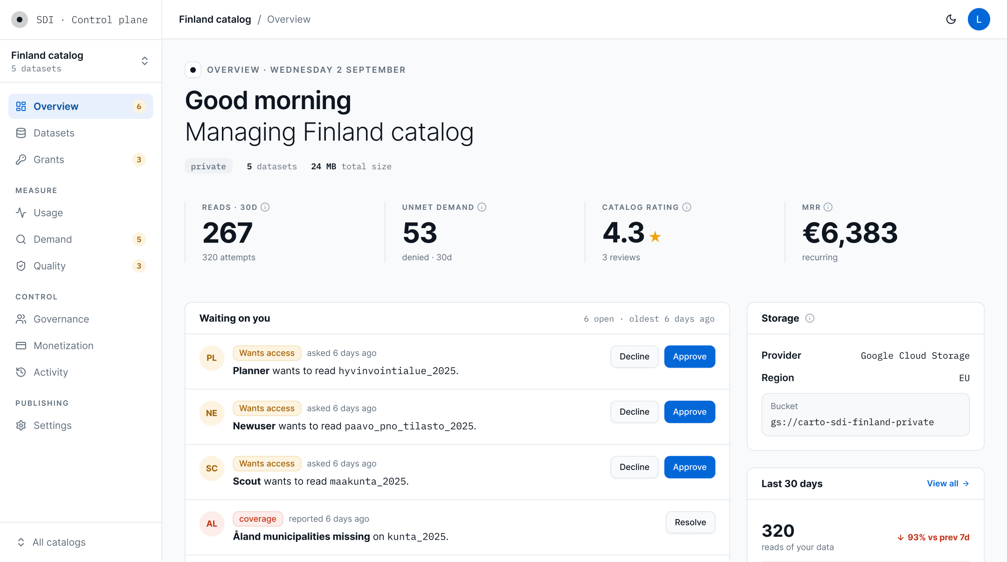The height and width of the screenshot is (562, 1007).
Task: Click the coverage tag
Action: [x=258, y=519]
